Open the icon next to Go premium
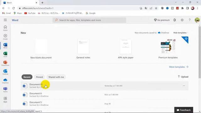 coord(175,20)
